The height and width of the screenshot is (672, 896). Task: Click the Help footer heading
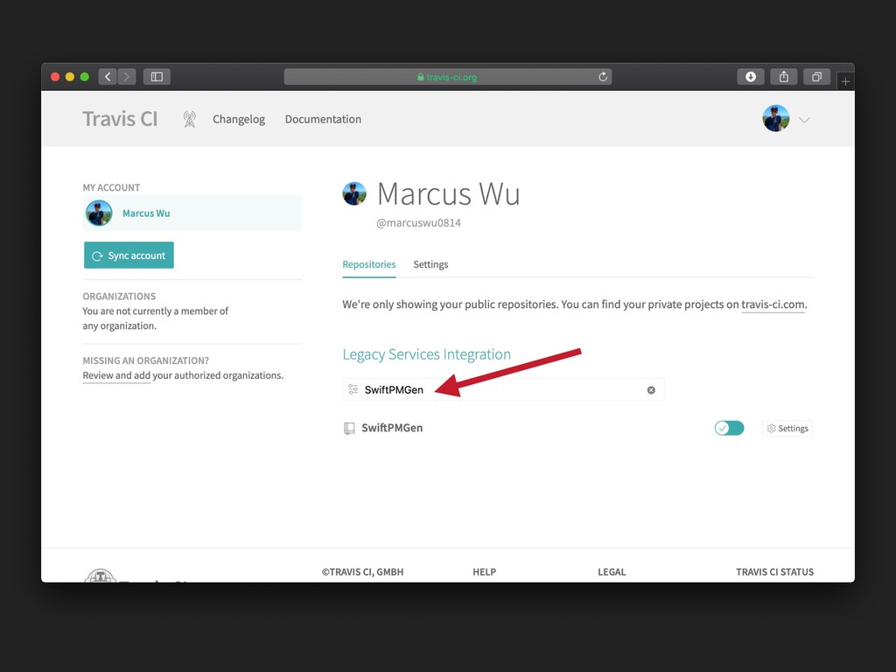tap(484, 572)
